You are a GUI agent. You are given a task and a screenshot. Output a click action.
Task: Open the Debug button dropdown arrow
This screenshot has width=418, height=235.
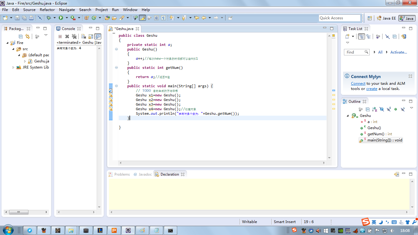[54, 18]
